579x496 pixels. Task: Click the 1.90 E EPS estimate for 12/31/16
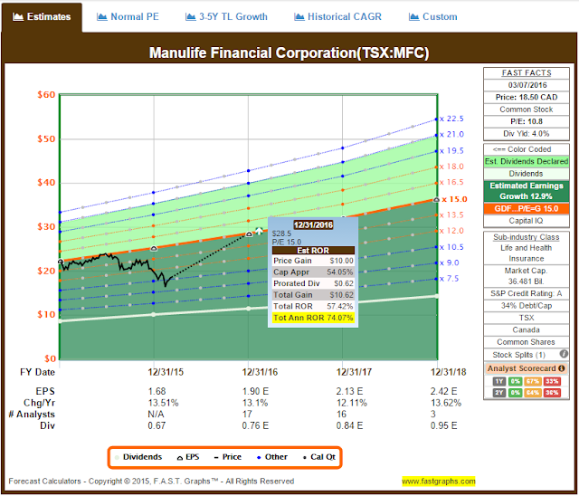(255, 391)
